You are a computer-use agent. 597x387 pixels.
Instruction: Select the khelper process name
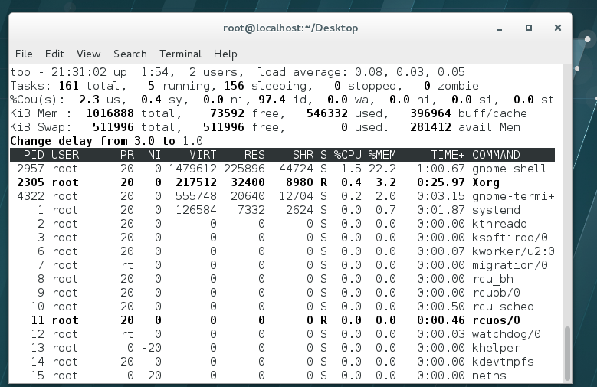pos(496,348)
